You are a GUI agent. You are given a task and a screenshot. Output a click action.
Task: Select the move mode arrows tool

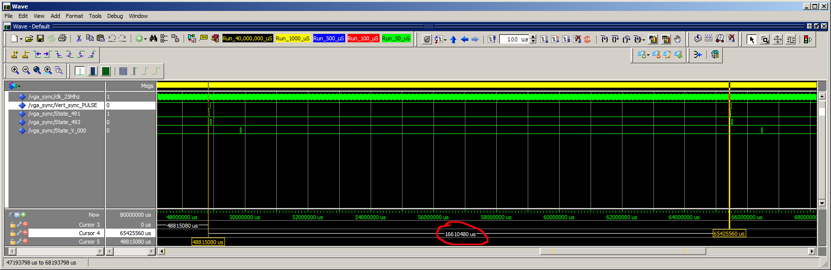pyautogui.click(x=778, y=39)
